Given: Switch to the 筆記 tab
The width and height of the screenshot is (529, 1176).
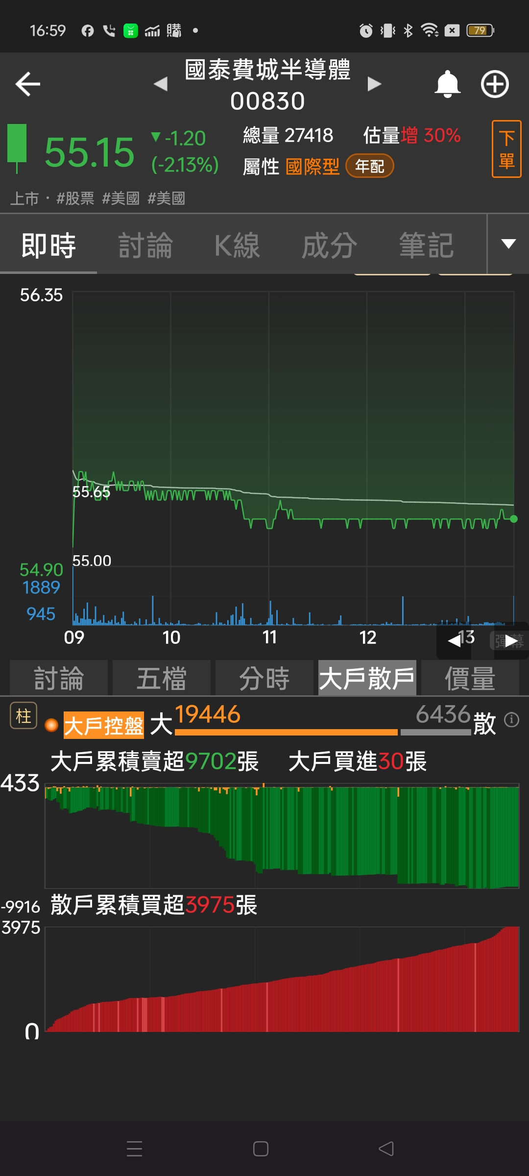Looking at the screenshot, I should coord(426,245).
